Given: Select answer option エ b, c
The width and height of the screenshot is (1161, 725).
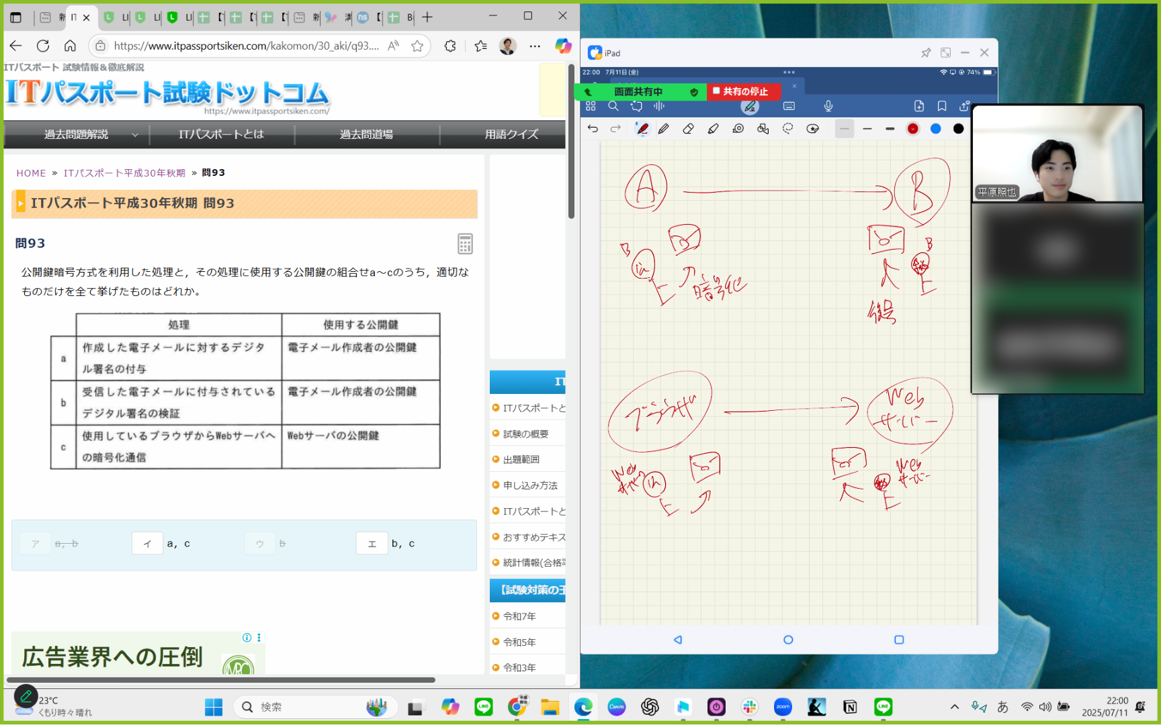Looking at the screenshot, I should pyautogui.click(x=386, y=544).
